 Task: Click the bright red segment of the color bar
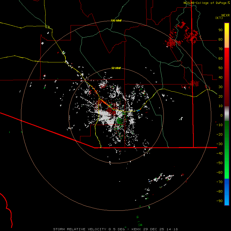point(227,54)
